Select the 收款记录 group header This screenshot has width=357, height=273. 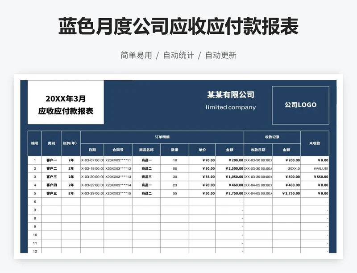point(272,137)
